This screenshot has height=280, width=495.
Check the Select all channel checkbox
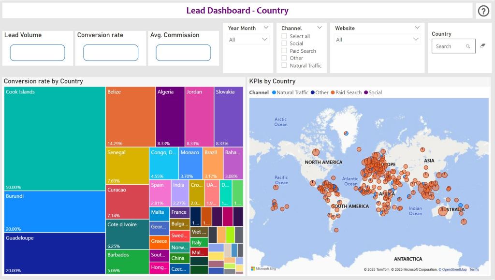[284, 36]
